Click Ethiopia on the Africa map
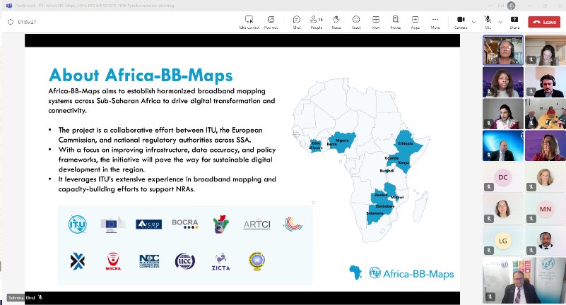Image resolution: width=566 pixels, height=305 pixels. point(407,143)
